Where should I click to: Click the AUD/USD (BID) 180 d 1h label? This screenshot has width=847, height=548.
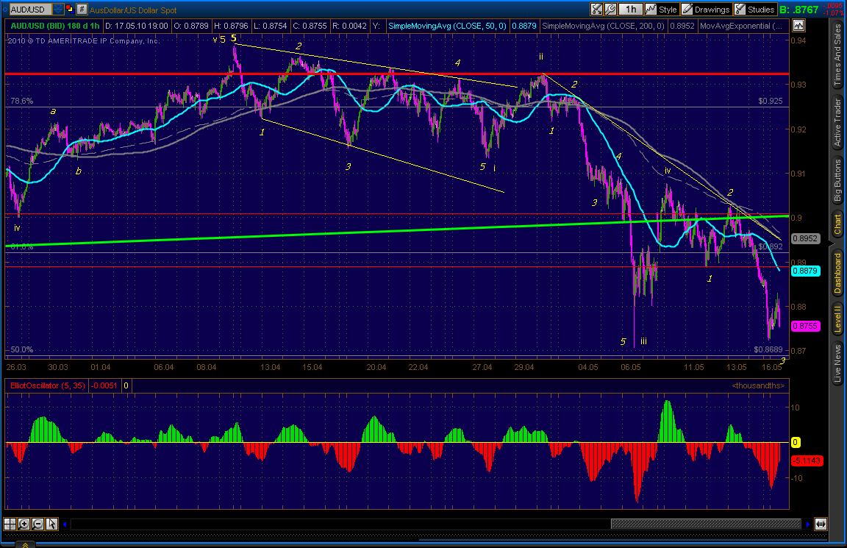point(55,26)
